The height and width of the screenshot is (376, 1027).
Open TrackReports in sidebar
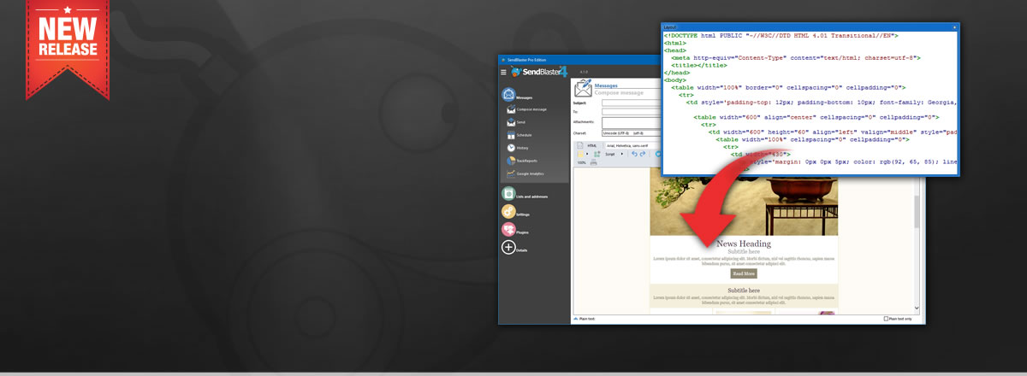pyautogui.click(x=524, y=161)
